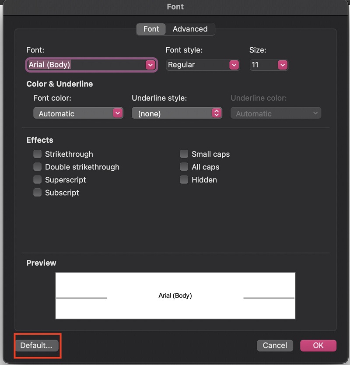Confirm with the OK button

318,345
